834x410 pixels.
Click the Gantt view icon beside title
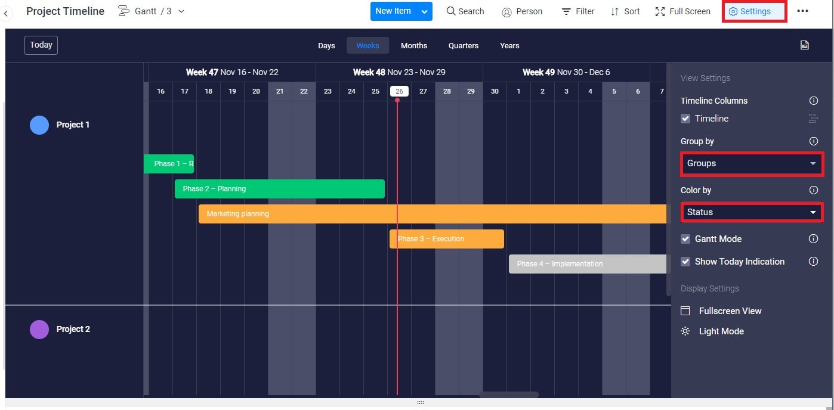click(123, 11)
